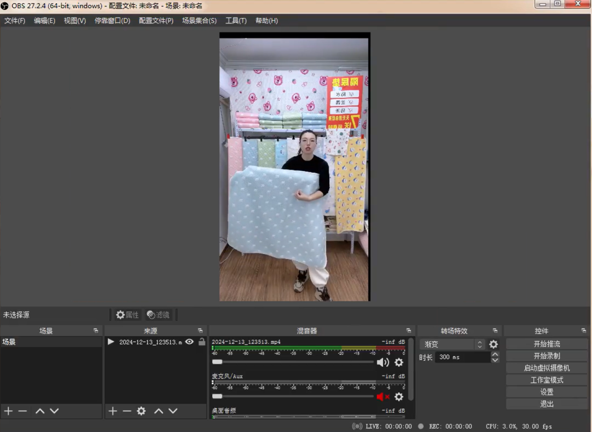
Task: Click the OBS logo in title bar
Action: 4,5
